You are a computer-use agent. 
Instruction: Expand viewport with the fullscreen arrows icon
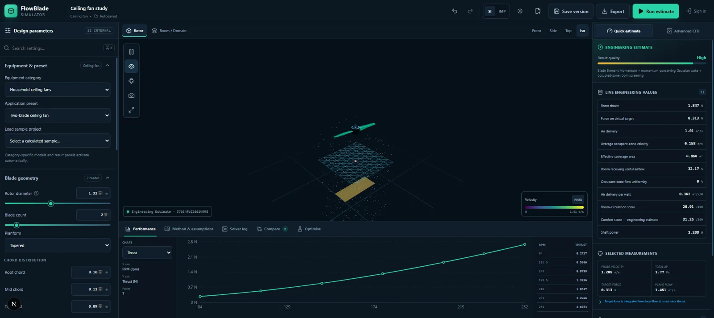(x=131, y=110)
